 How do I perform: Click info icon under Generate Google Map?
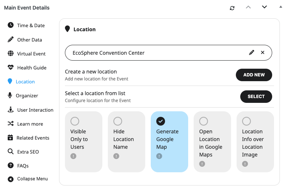click(x=159, y=156)
